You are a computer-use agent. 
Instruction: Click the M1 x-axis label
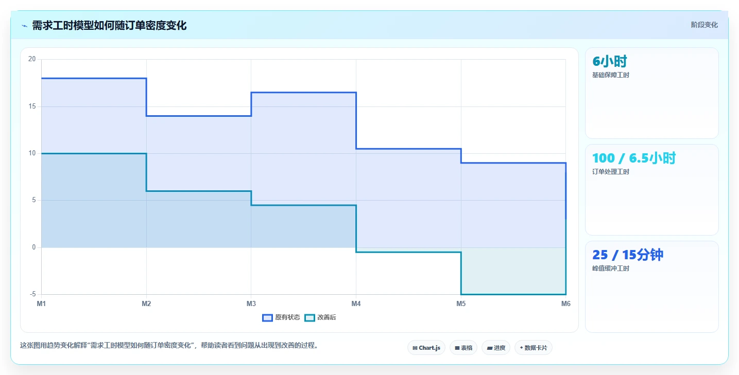(x=41, y=303)
